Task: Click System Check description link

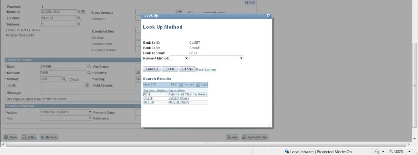Action: [179, 98]
